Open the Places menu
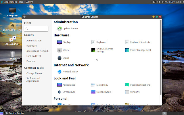Screen dimensions: 184x115 pos(21,2)
